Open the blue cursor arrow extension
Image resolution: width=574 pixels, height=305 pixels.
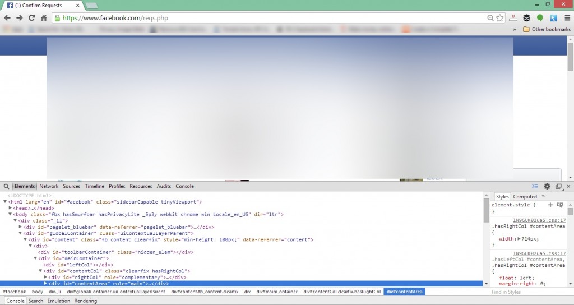coord(553,18)
